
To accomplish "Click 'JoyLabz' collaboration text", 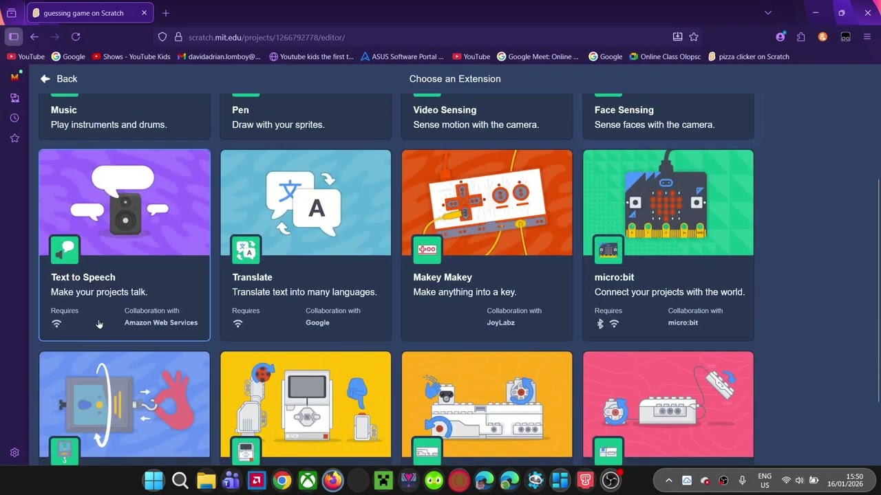I will [x=500, y=322].
